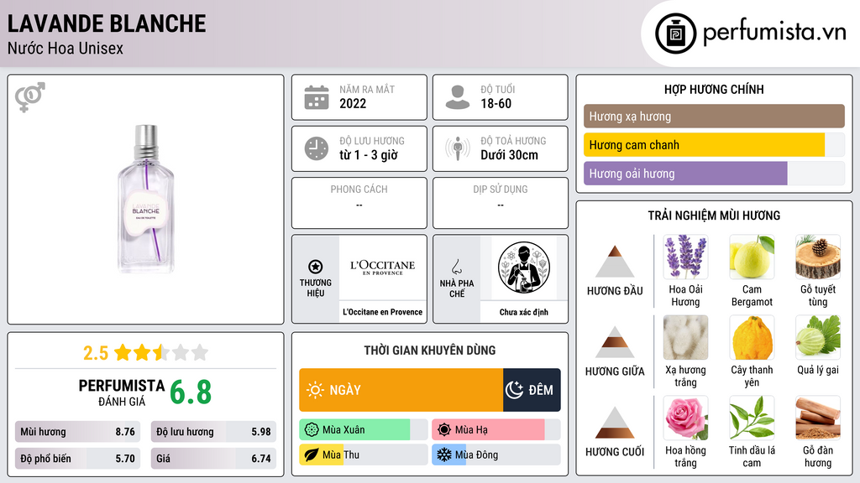
Task: Click the moon icon in the Đêm bar
Action: [514, 390]
